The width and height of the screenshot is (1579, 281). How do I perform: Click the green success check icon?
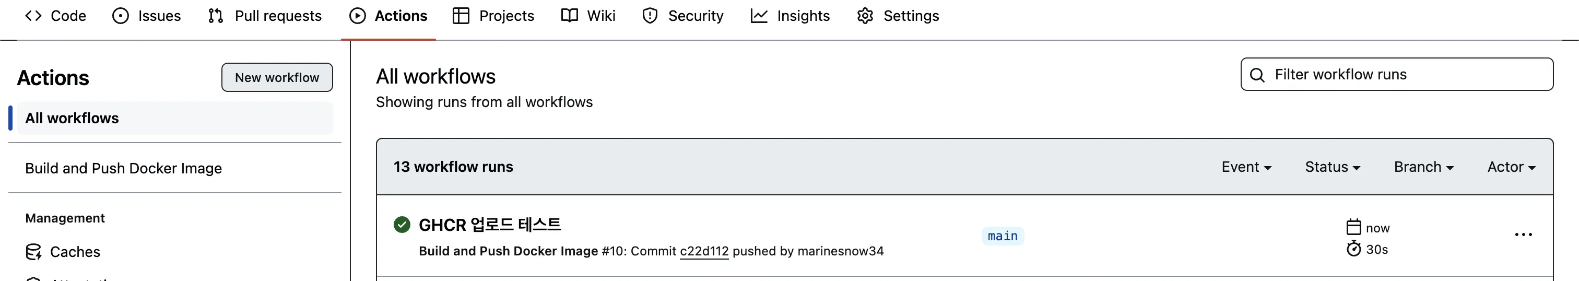pyautogui.click(x=402, y=225)
